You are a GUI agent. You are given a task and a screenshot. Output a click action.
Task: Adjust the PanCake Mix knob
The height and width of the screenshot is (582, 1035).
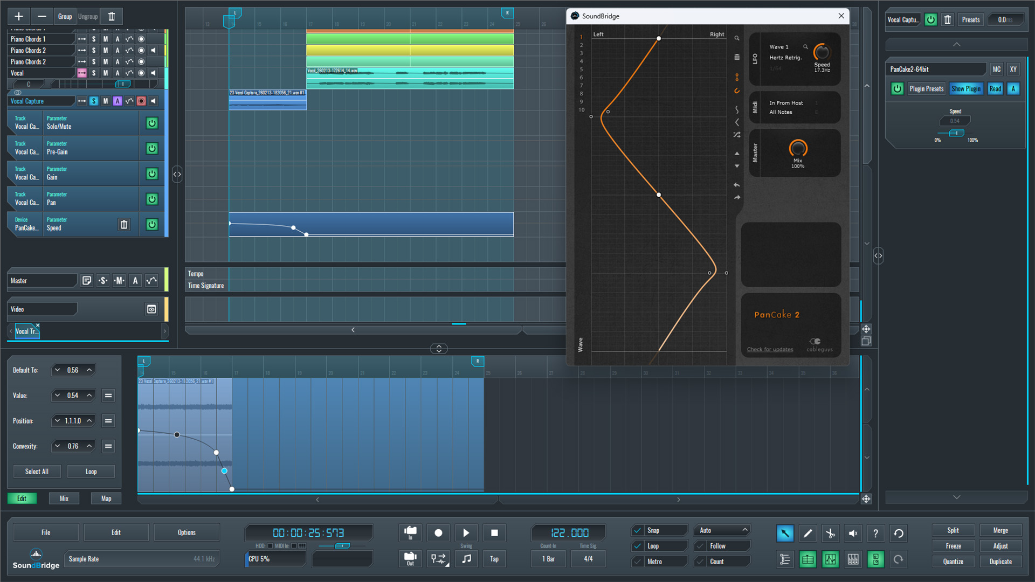[798, 148]
